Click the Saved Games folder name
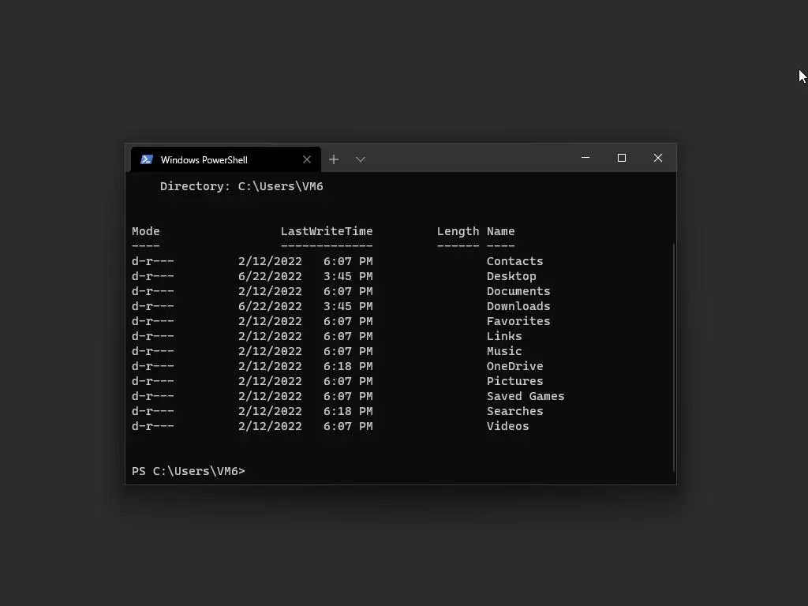This screenshot has height=606, width=808. pyautogui.click(x=526, y=396)
